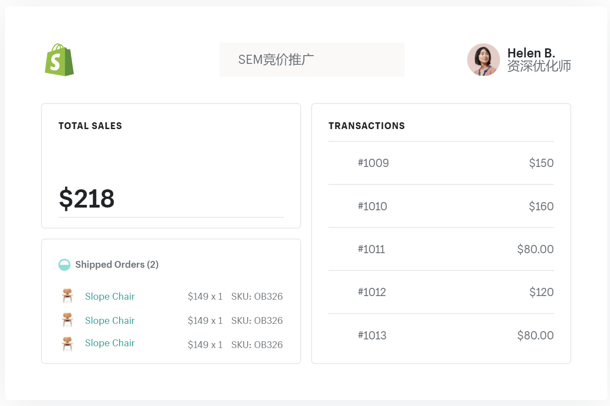Screen dimensions: 610x406
Task: Click Helen B.'s profile avatar
Action: (483, 60)
